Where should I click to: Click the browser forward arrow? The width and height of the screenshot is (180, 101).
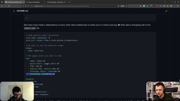(6, 6)
